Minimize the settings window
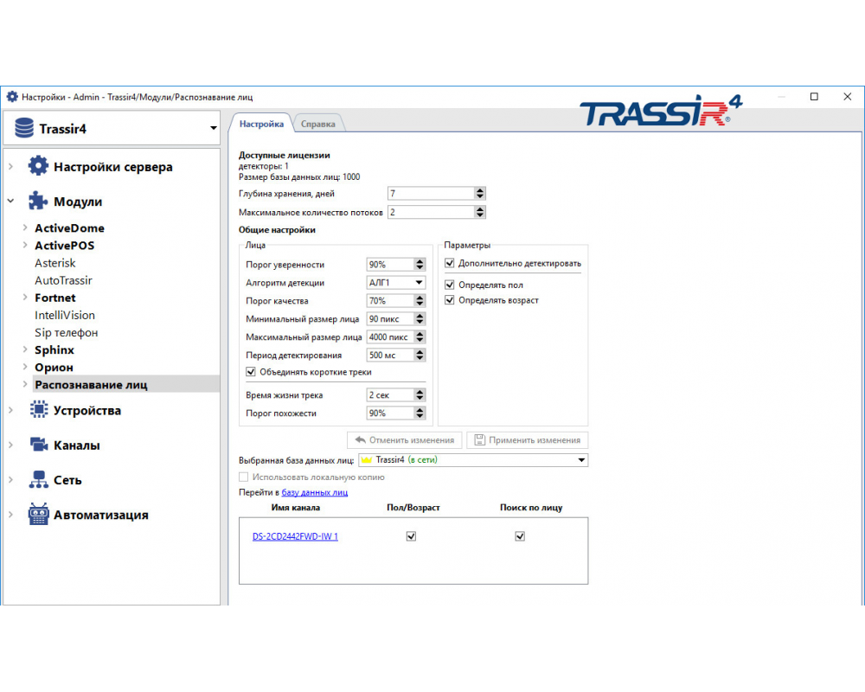 coord(780,97)
